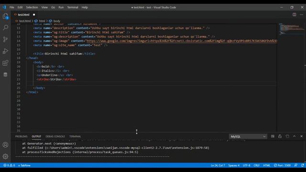
Task: Open the Source Control view
Action: coord(5,39)
